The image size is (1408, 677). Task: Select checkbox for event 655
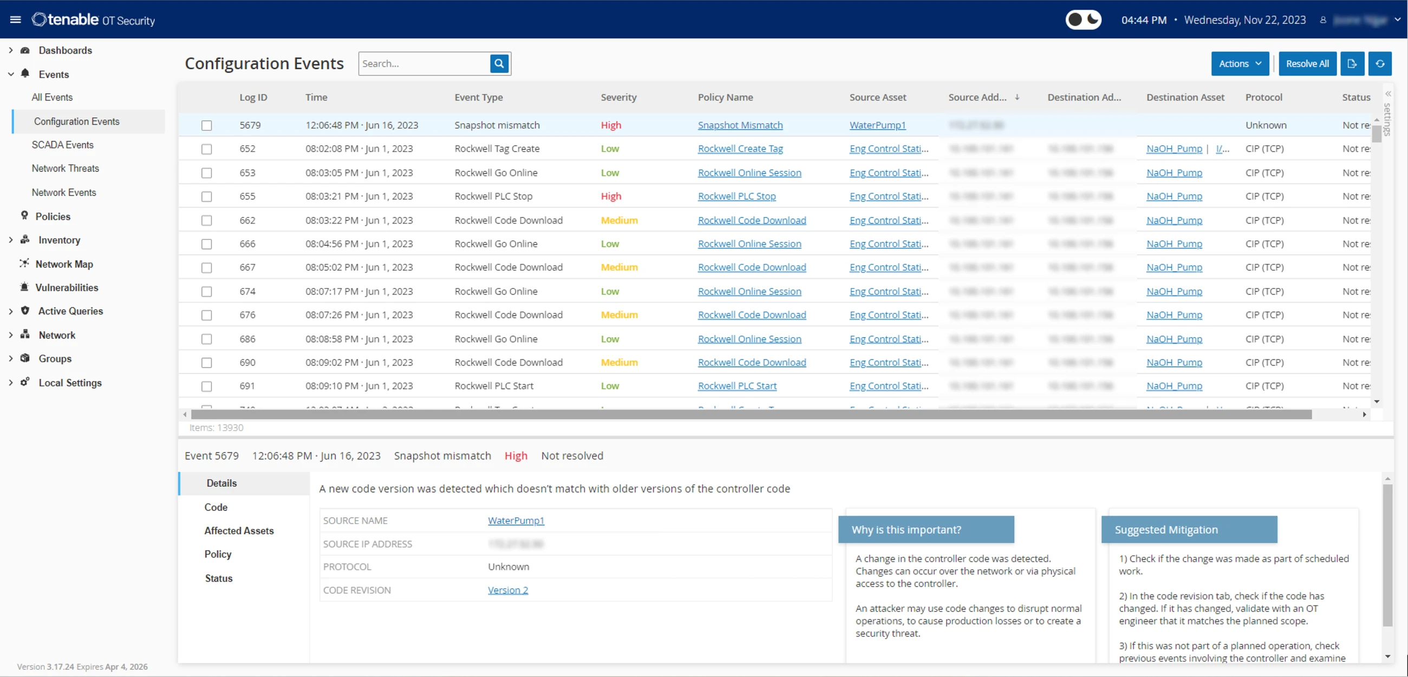point(207,196)
